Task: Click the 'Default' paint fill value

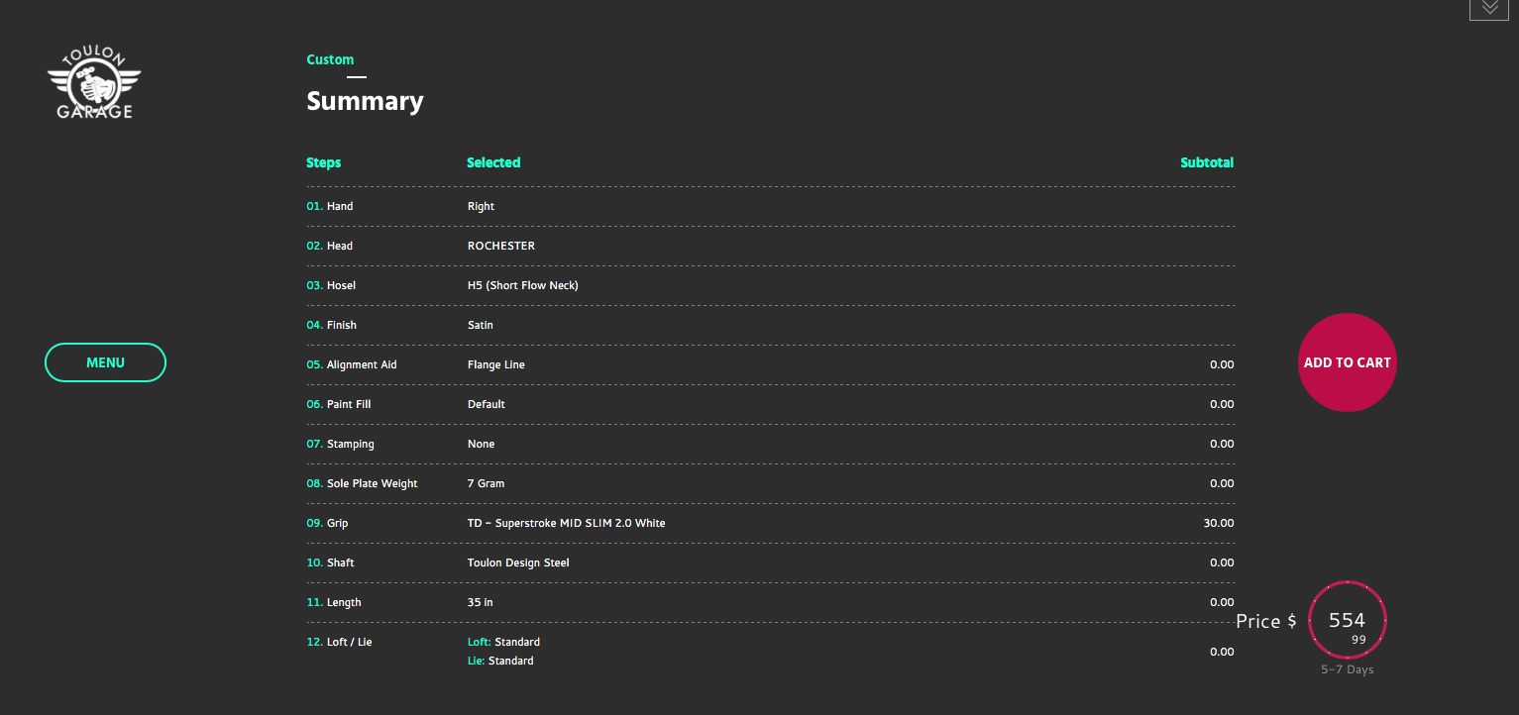Action: (x=487, y=404)
